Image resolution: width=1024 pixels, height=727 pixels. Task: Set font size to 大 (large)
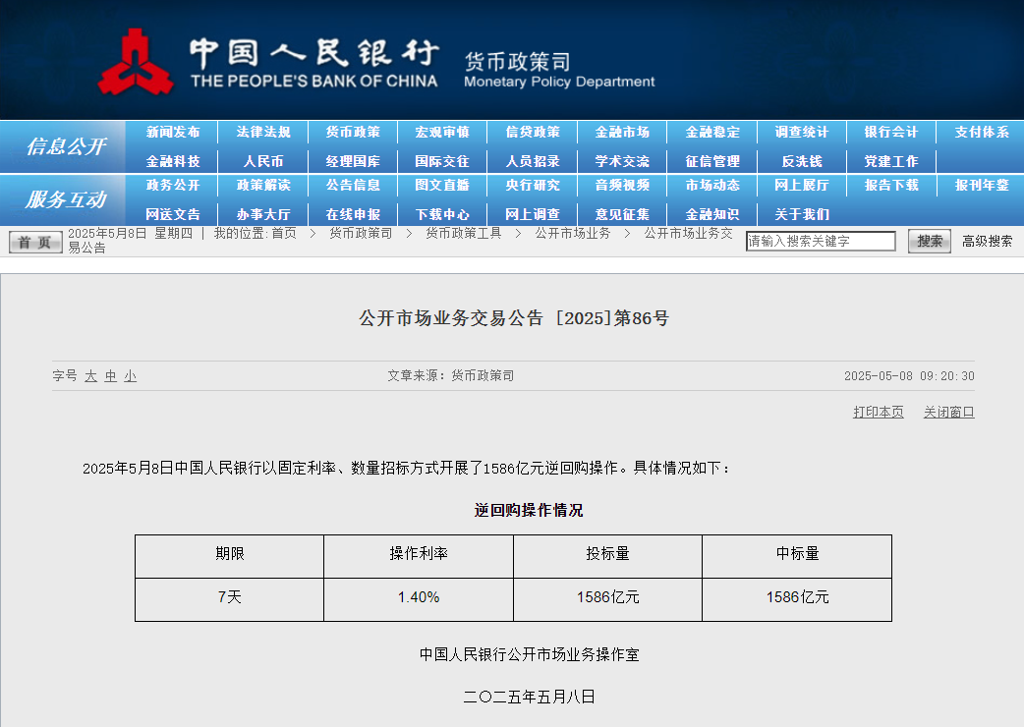(90, 376)
